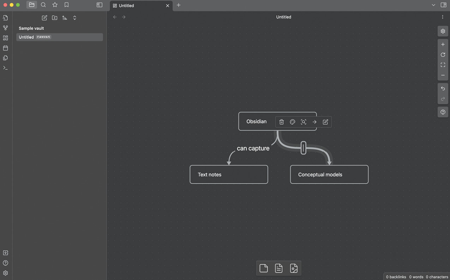Image resolution: width=450 pixels, height=280 pixels.
Task: Open the more options menu
Action: pos(442,17)
